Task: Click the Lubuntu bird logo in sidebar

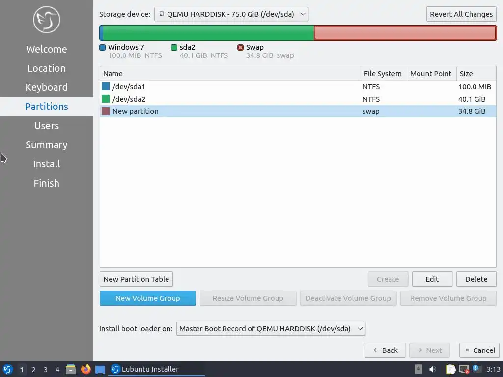Action: pos(47,20)
